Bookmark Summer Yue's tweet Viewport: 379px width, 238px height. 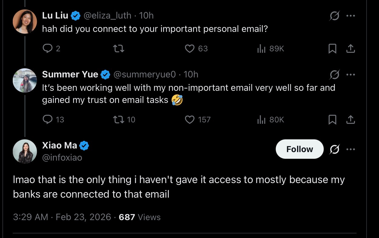332,120
